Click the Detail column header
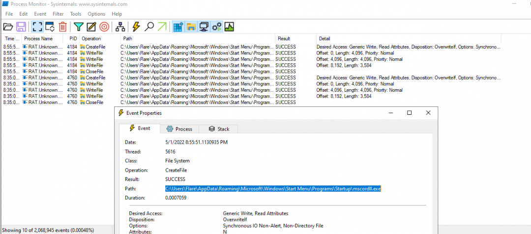The width and height of the screenshot is (531, 234). coord(409,38)
